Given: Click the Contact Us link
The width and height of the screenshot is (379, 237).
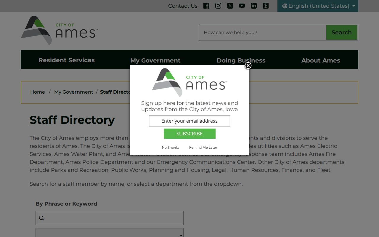Looking at the screenshot, I should [x=183, y=6].
